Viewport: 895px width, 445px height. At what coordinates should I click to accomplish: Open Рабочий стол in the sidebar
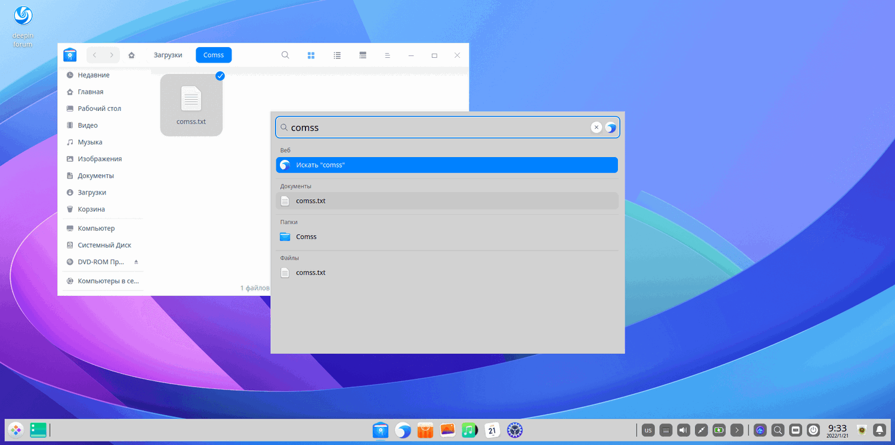(101, 109)
